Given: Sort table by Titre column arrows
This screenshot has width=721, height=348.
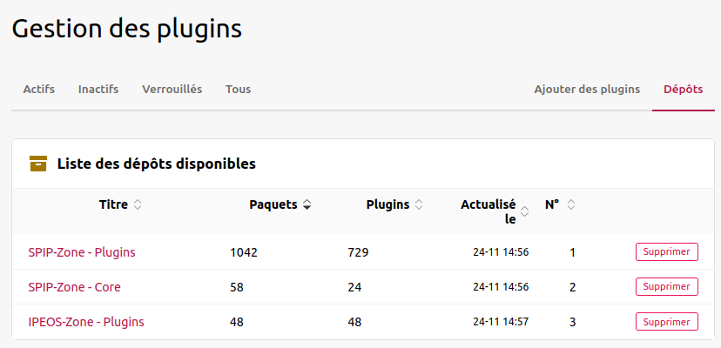Looking at the screenshot, I should (x=138, y=205).
